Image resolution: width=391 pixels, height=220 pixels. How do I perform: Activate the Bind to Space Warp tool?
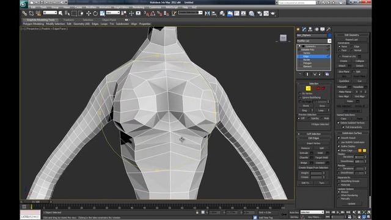pyautogui.click(x=38, y=13)
